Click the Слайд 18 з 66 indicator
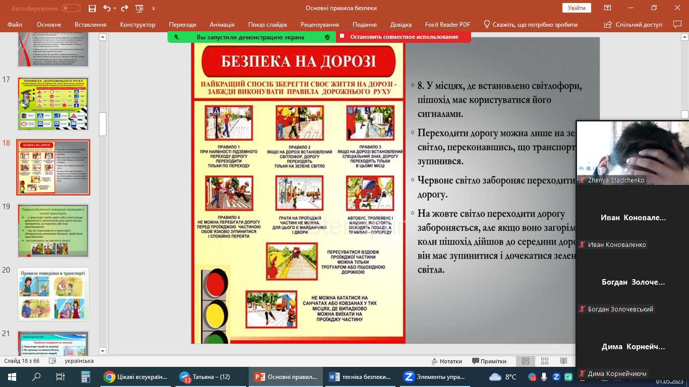 pyautogui.click(x=22, y=361)
